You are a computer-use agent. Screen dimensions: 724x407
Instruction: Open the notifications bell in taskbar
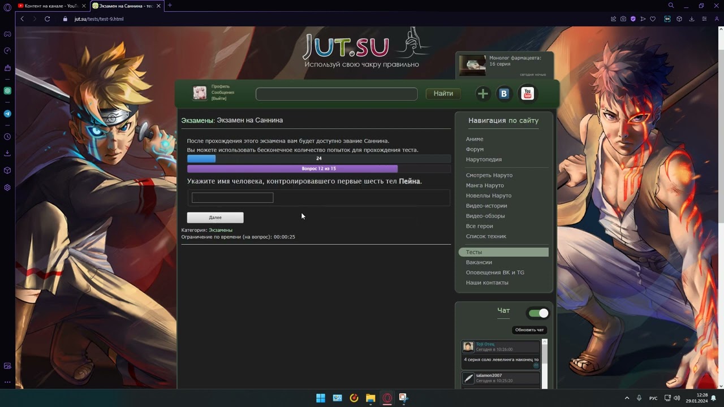pos(714,398)
